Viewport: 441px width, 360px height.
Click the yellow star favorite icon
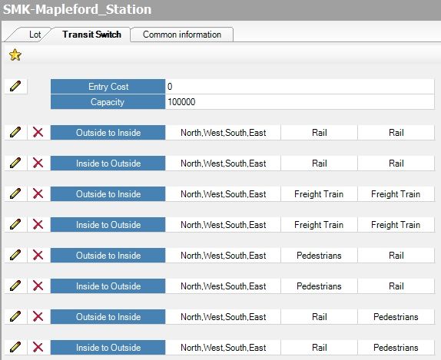(15, 54)
